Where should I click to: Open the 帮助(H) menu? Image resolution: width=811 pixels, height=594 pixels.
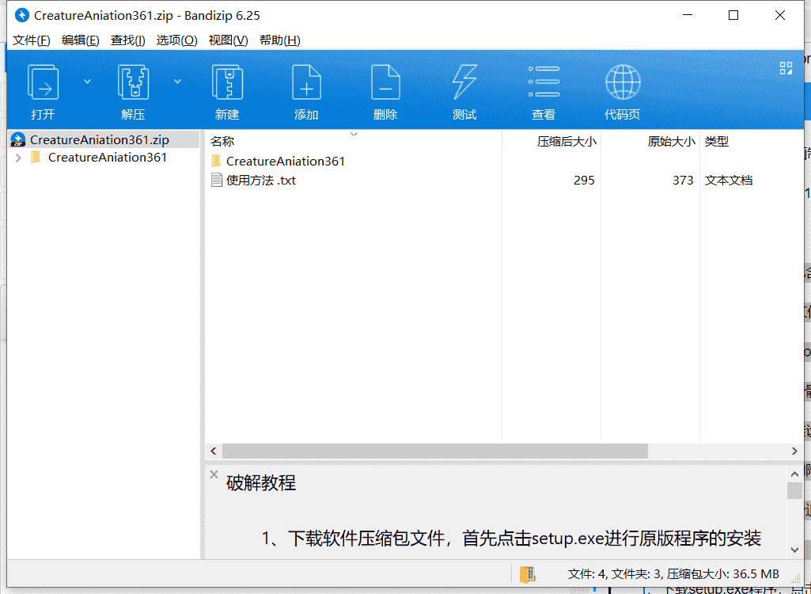point(280,40)
